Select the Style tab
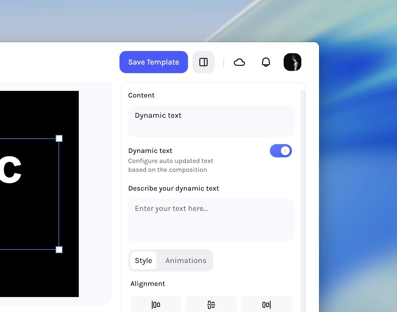This screenshot has width=397, height=312. tap(143, 260)
